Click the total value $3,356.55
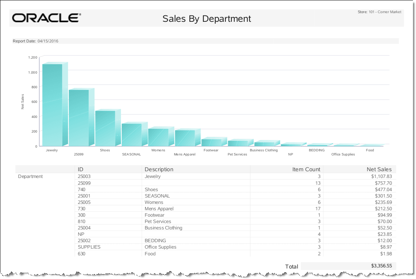 [x=381, y=266]
